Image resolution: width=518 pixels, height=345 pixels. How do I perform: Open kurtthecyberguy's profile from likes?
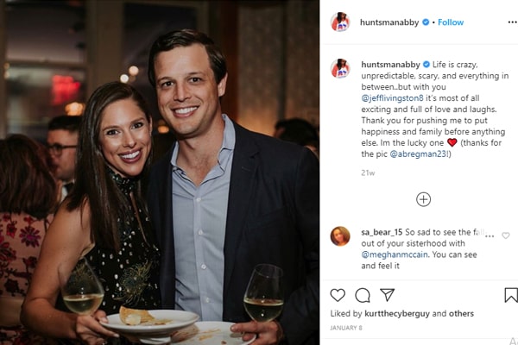pyautogui.click(x=397, y=314)
